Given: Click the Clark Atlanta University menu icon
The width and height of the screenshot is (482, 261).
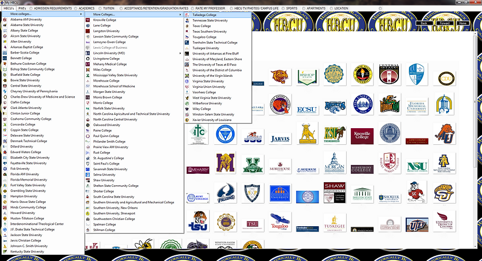Looking at the screenshot, I should pos(5,108).
